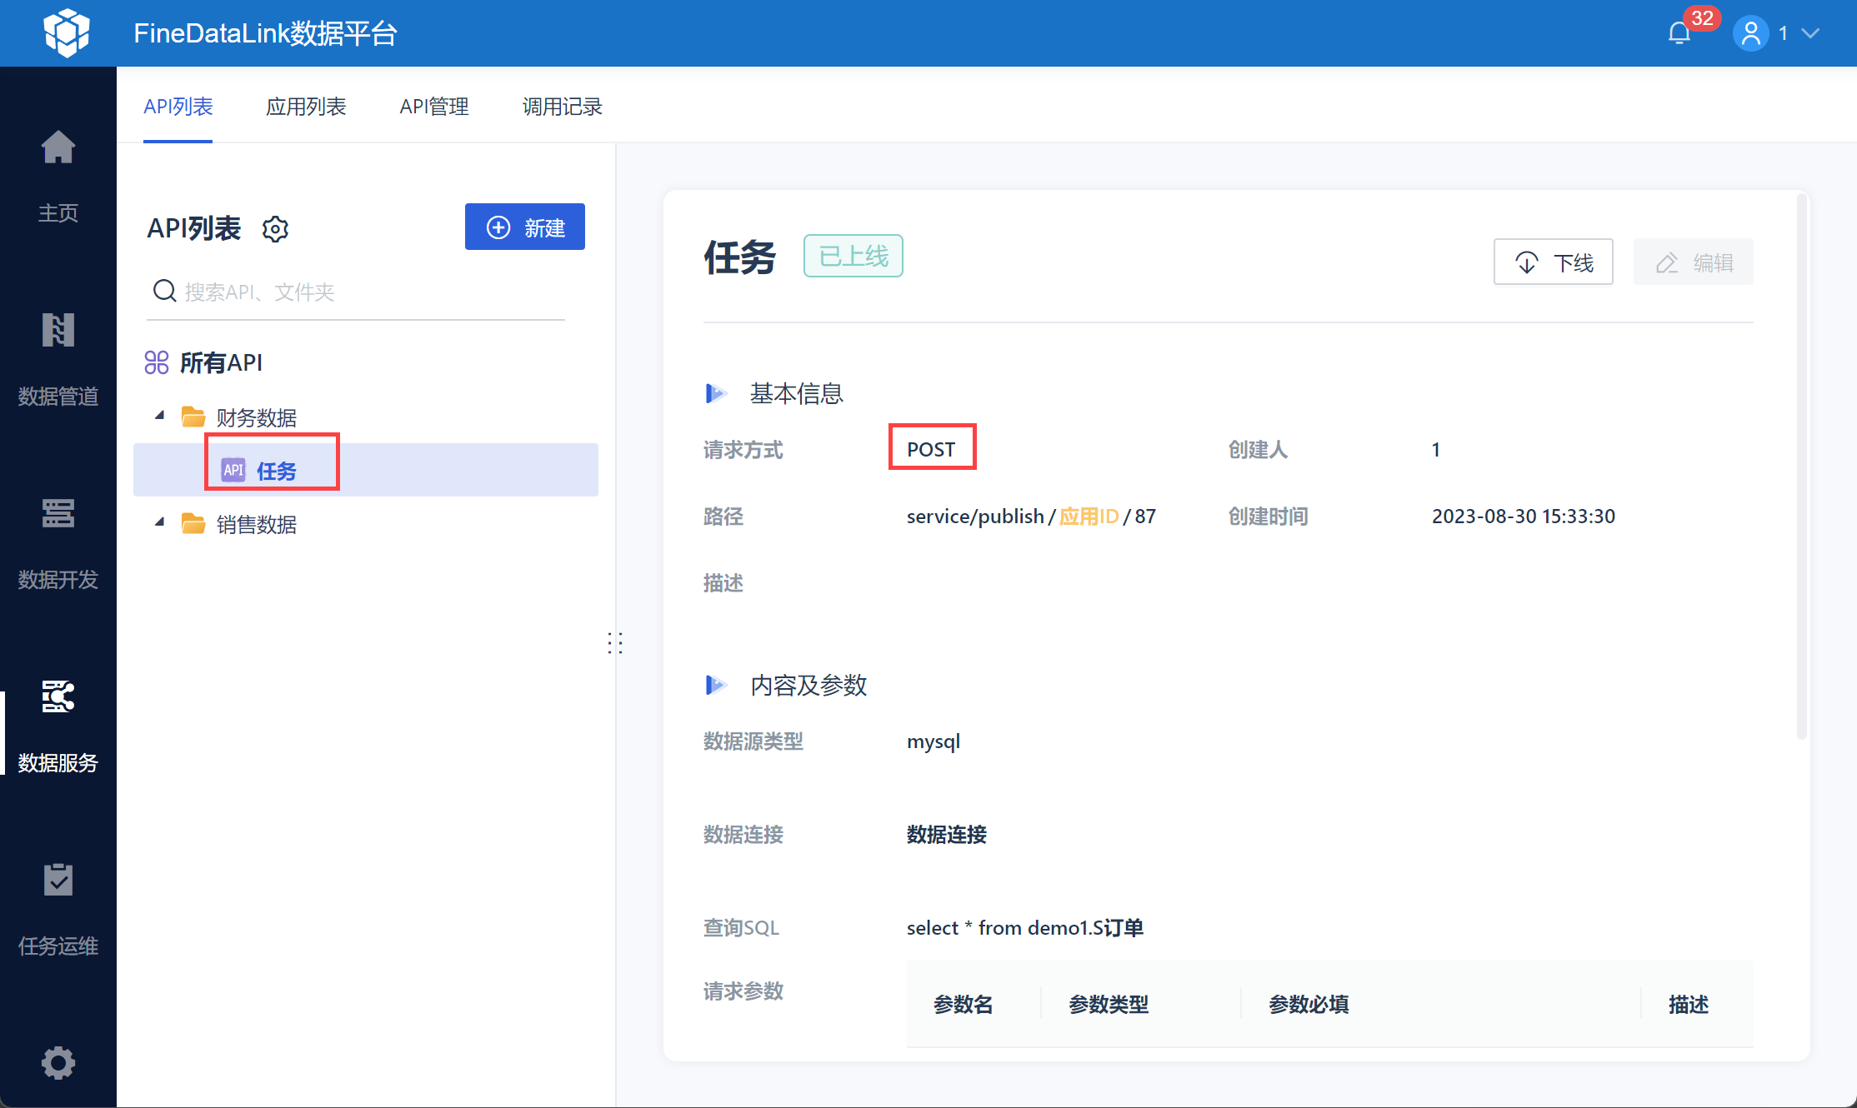Click the red 32 notification badge
Screen dimensions: 1857x1108
pyautogui.click(x=1702, y=18)
